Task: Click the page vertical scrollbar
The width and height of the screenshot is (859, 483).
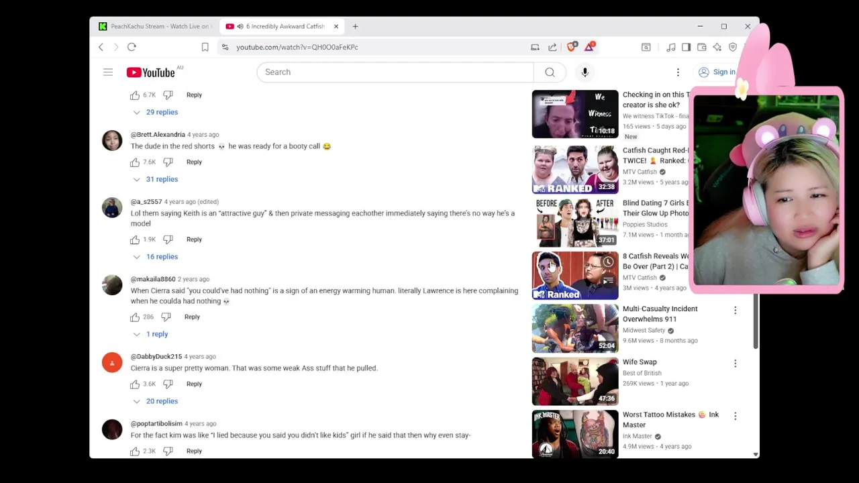Action: point(756,322)
